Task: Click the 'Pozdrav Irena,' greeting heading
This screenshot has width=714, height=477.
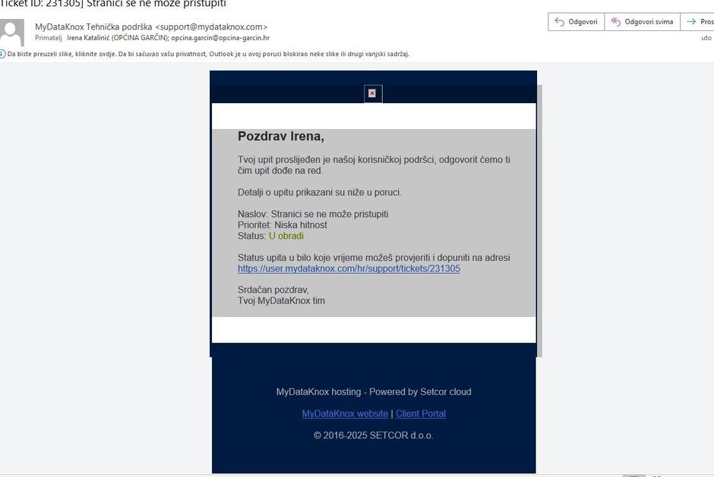Action: pyautogui.click(x=281, y=137)
